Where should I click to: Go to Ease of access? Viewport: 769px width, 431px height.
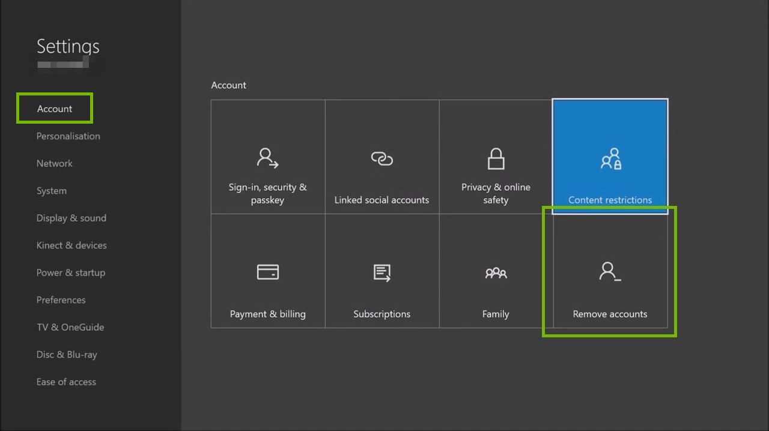[x=66, y=382]
